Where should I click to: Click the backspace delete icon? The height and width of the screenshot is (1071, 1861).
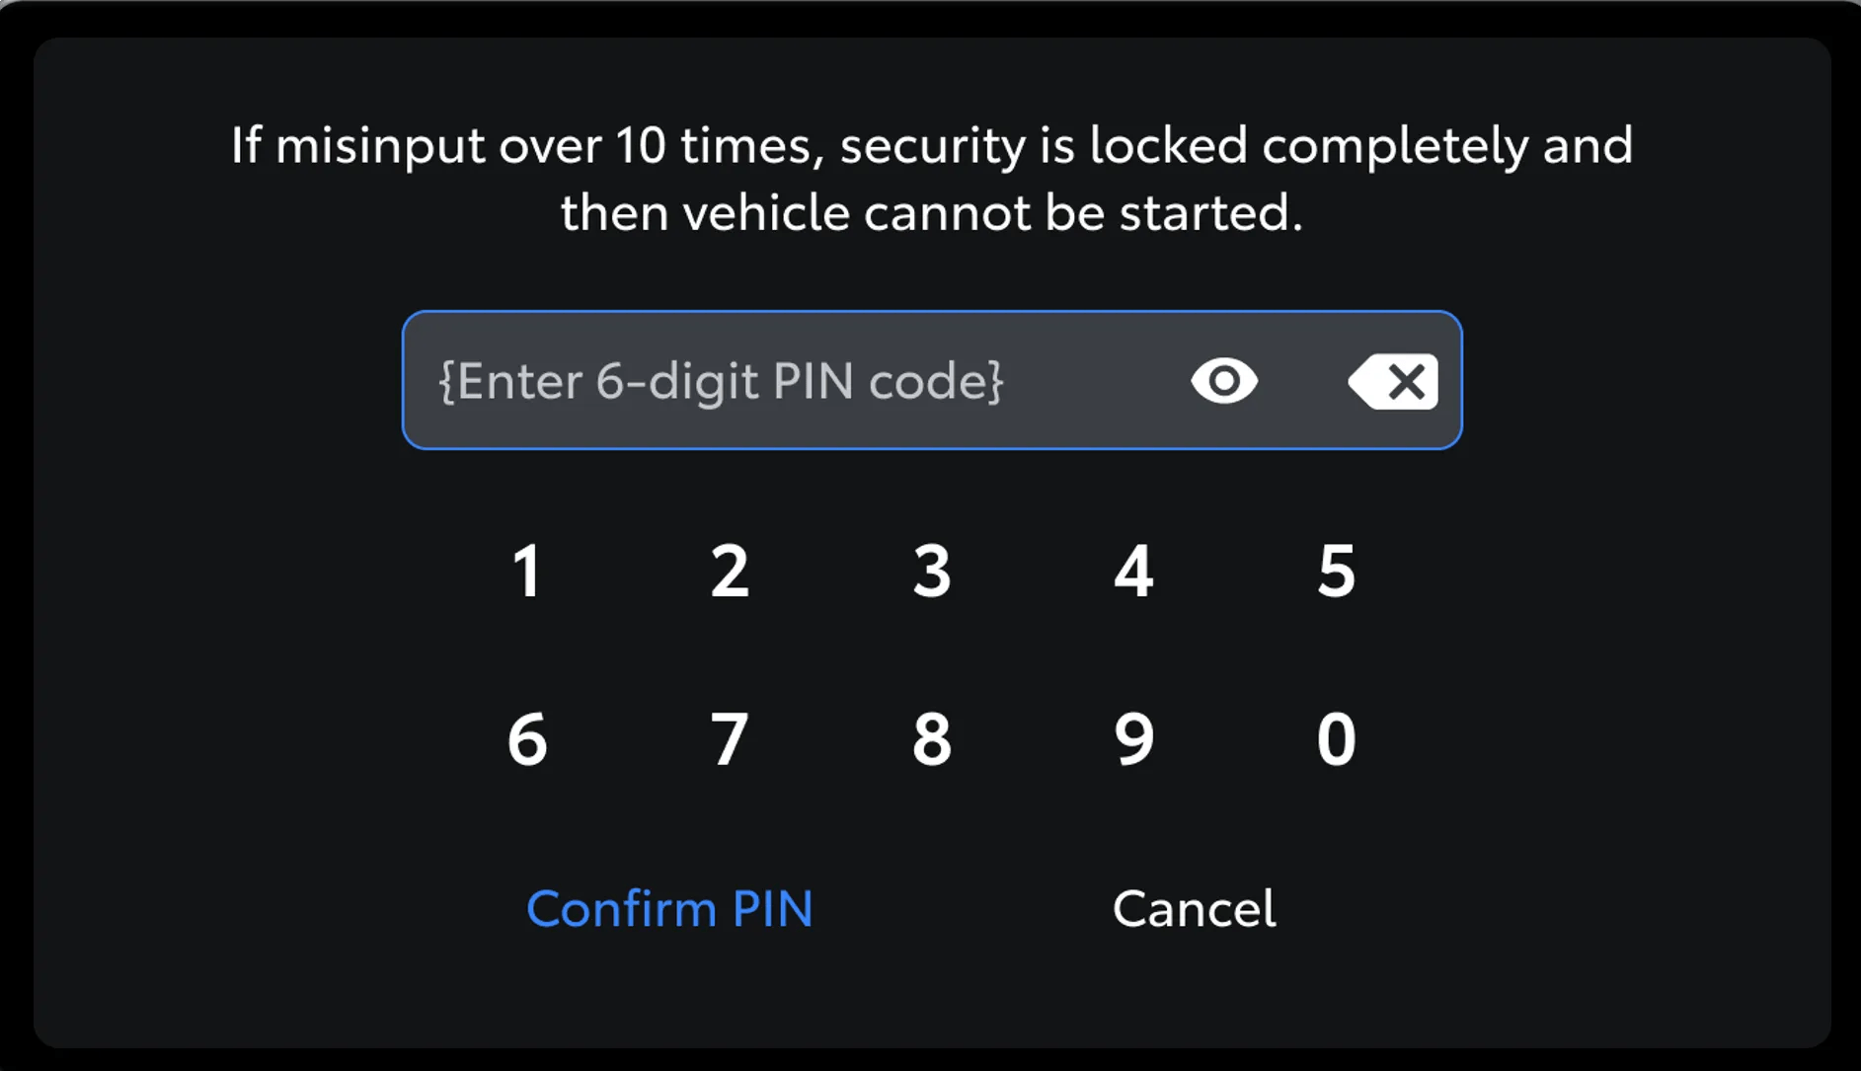1394,381
